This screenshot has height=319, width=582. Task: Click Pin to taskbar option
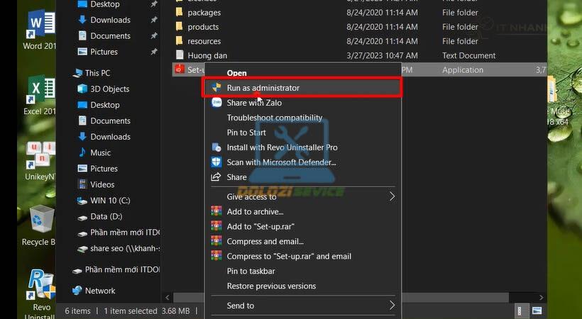tap(251, 271)
